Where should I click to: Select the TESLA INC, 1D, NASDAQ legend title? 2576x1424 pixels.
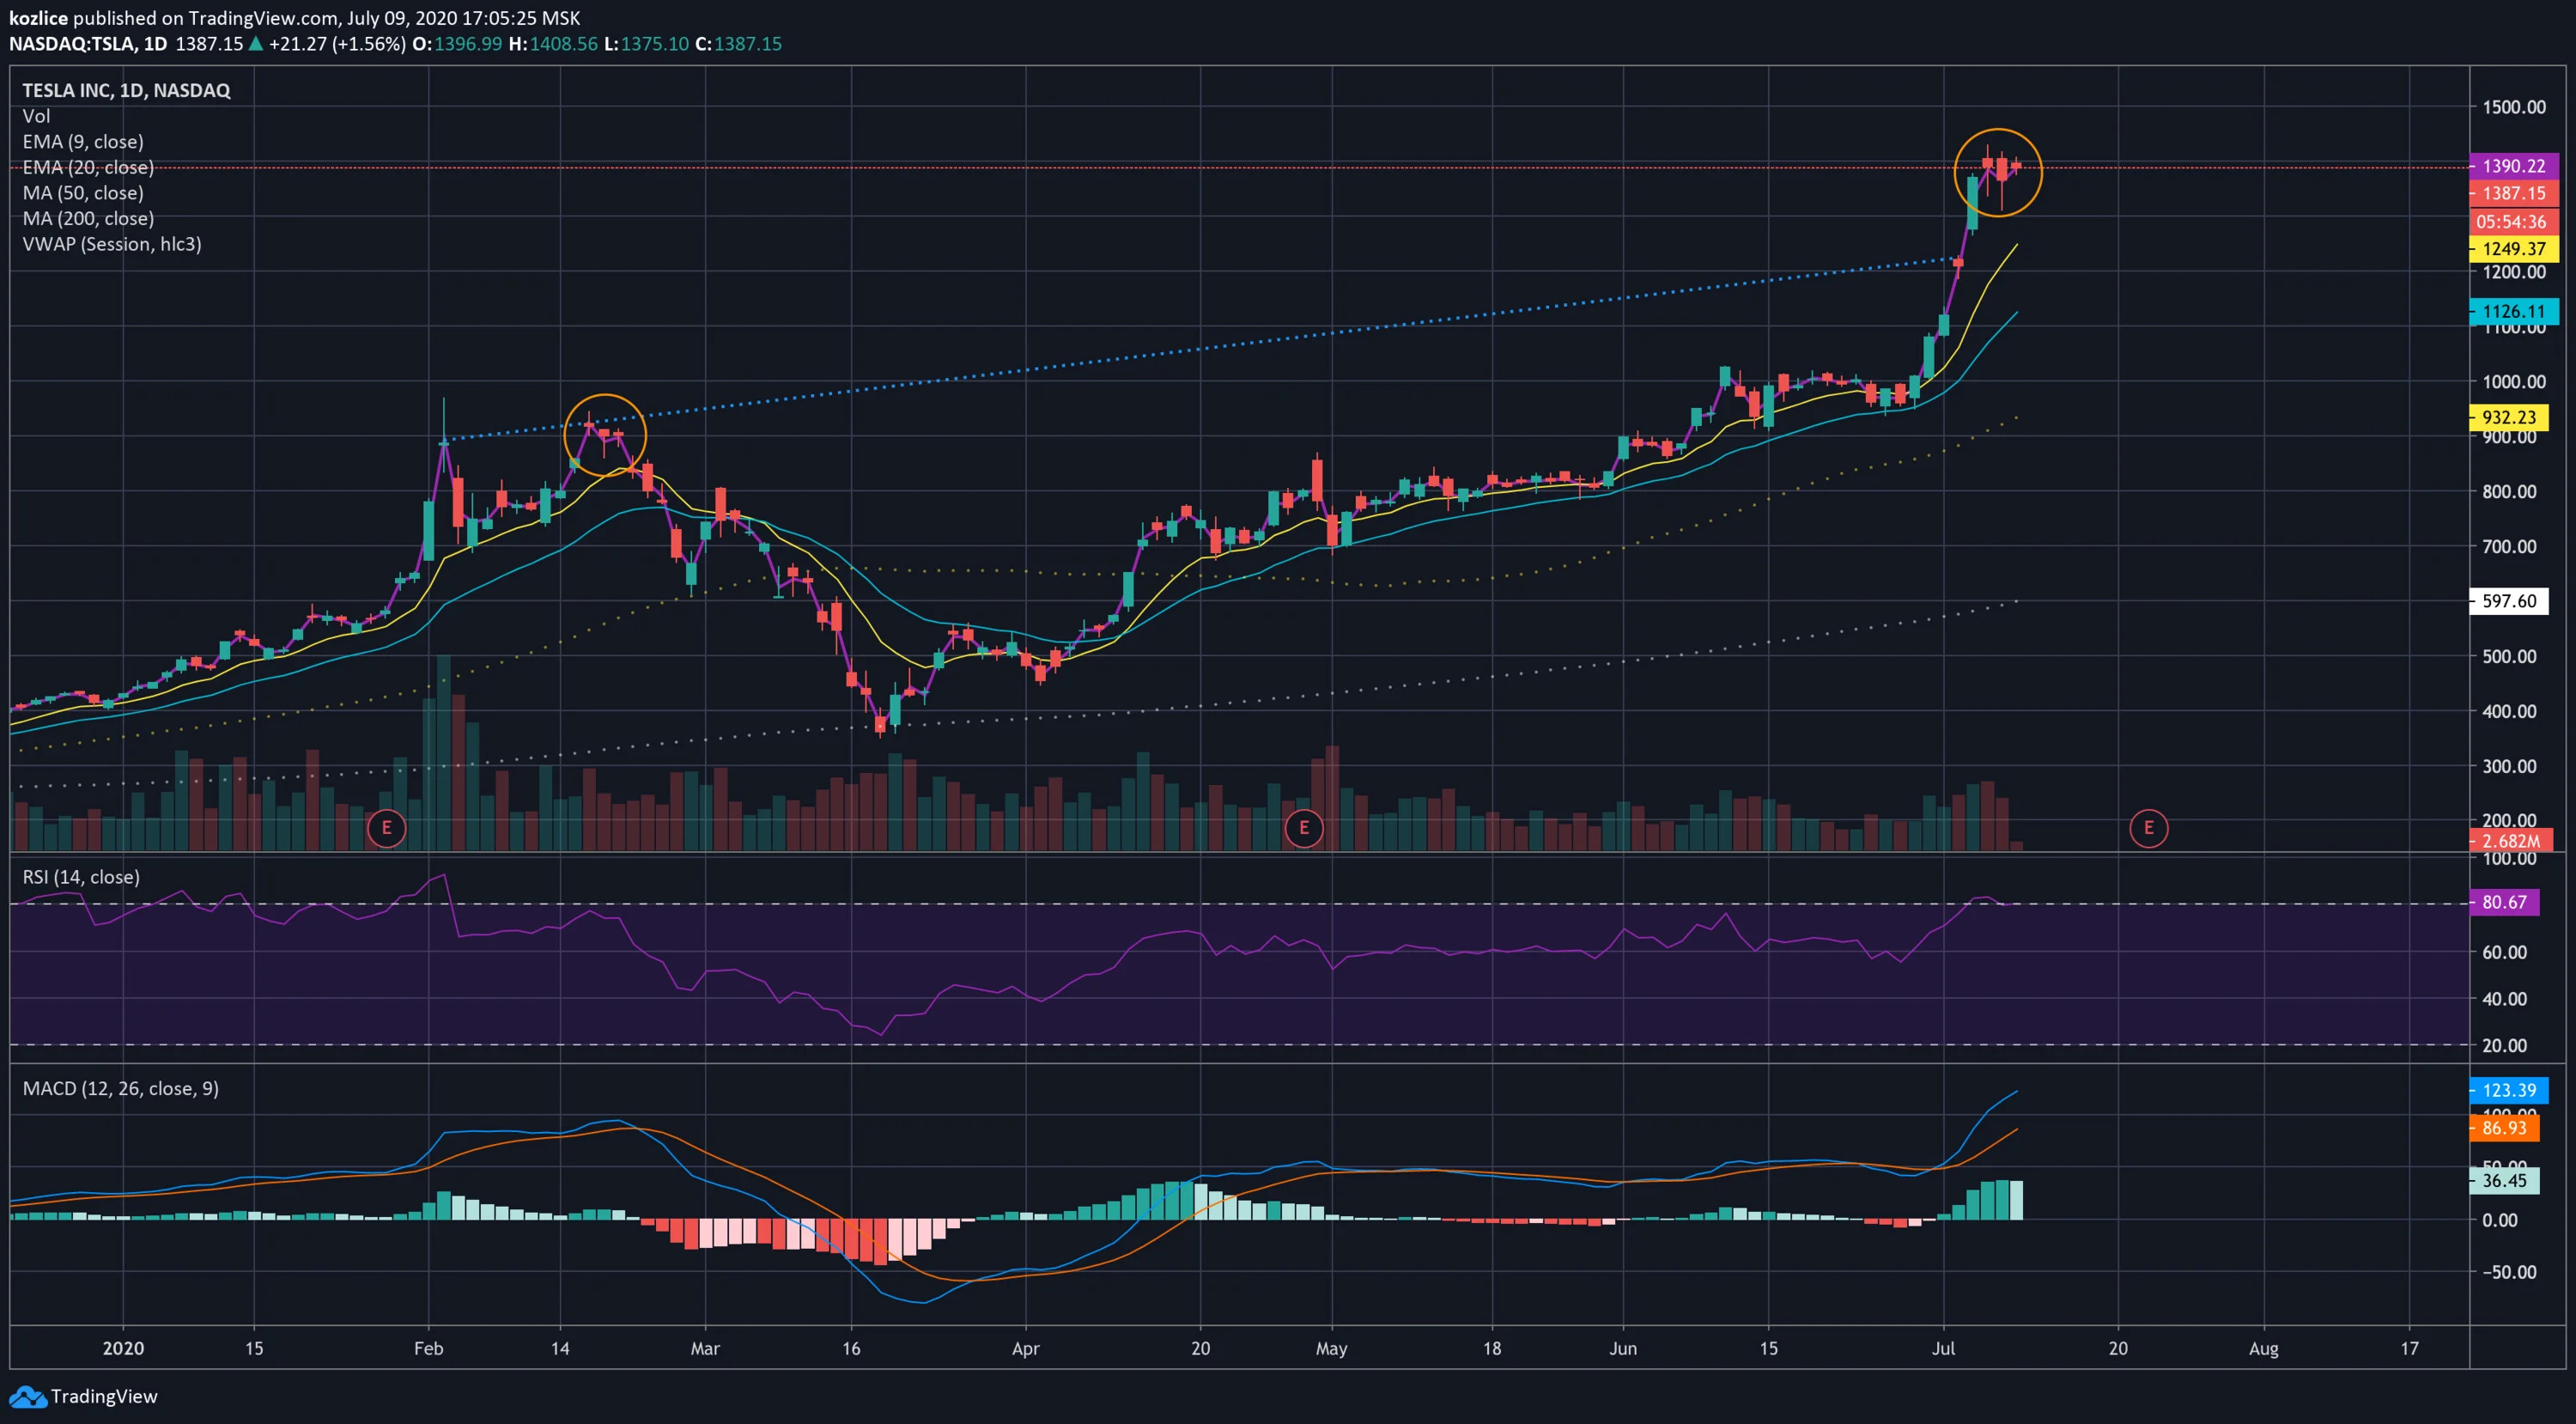point(126,90)
